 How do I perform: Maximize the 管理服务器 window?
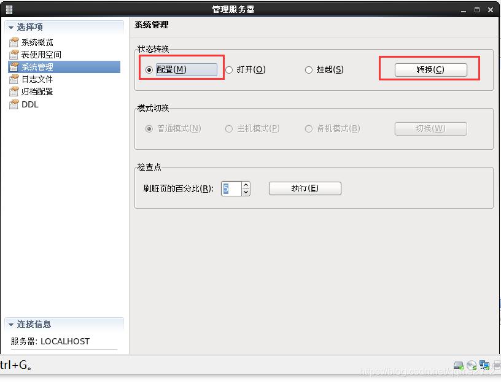[x=476, y=10]
